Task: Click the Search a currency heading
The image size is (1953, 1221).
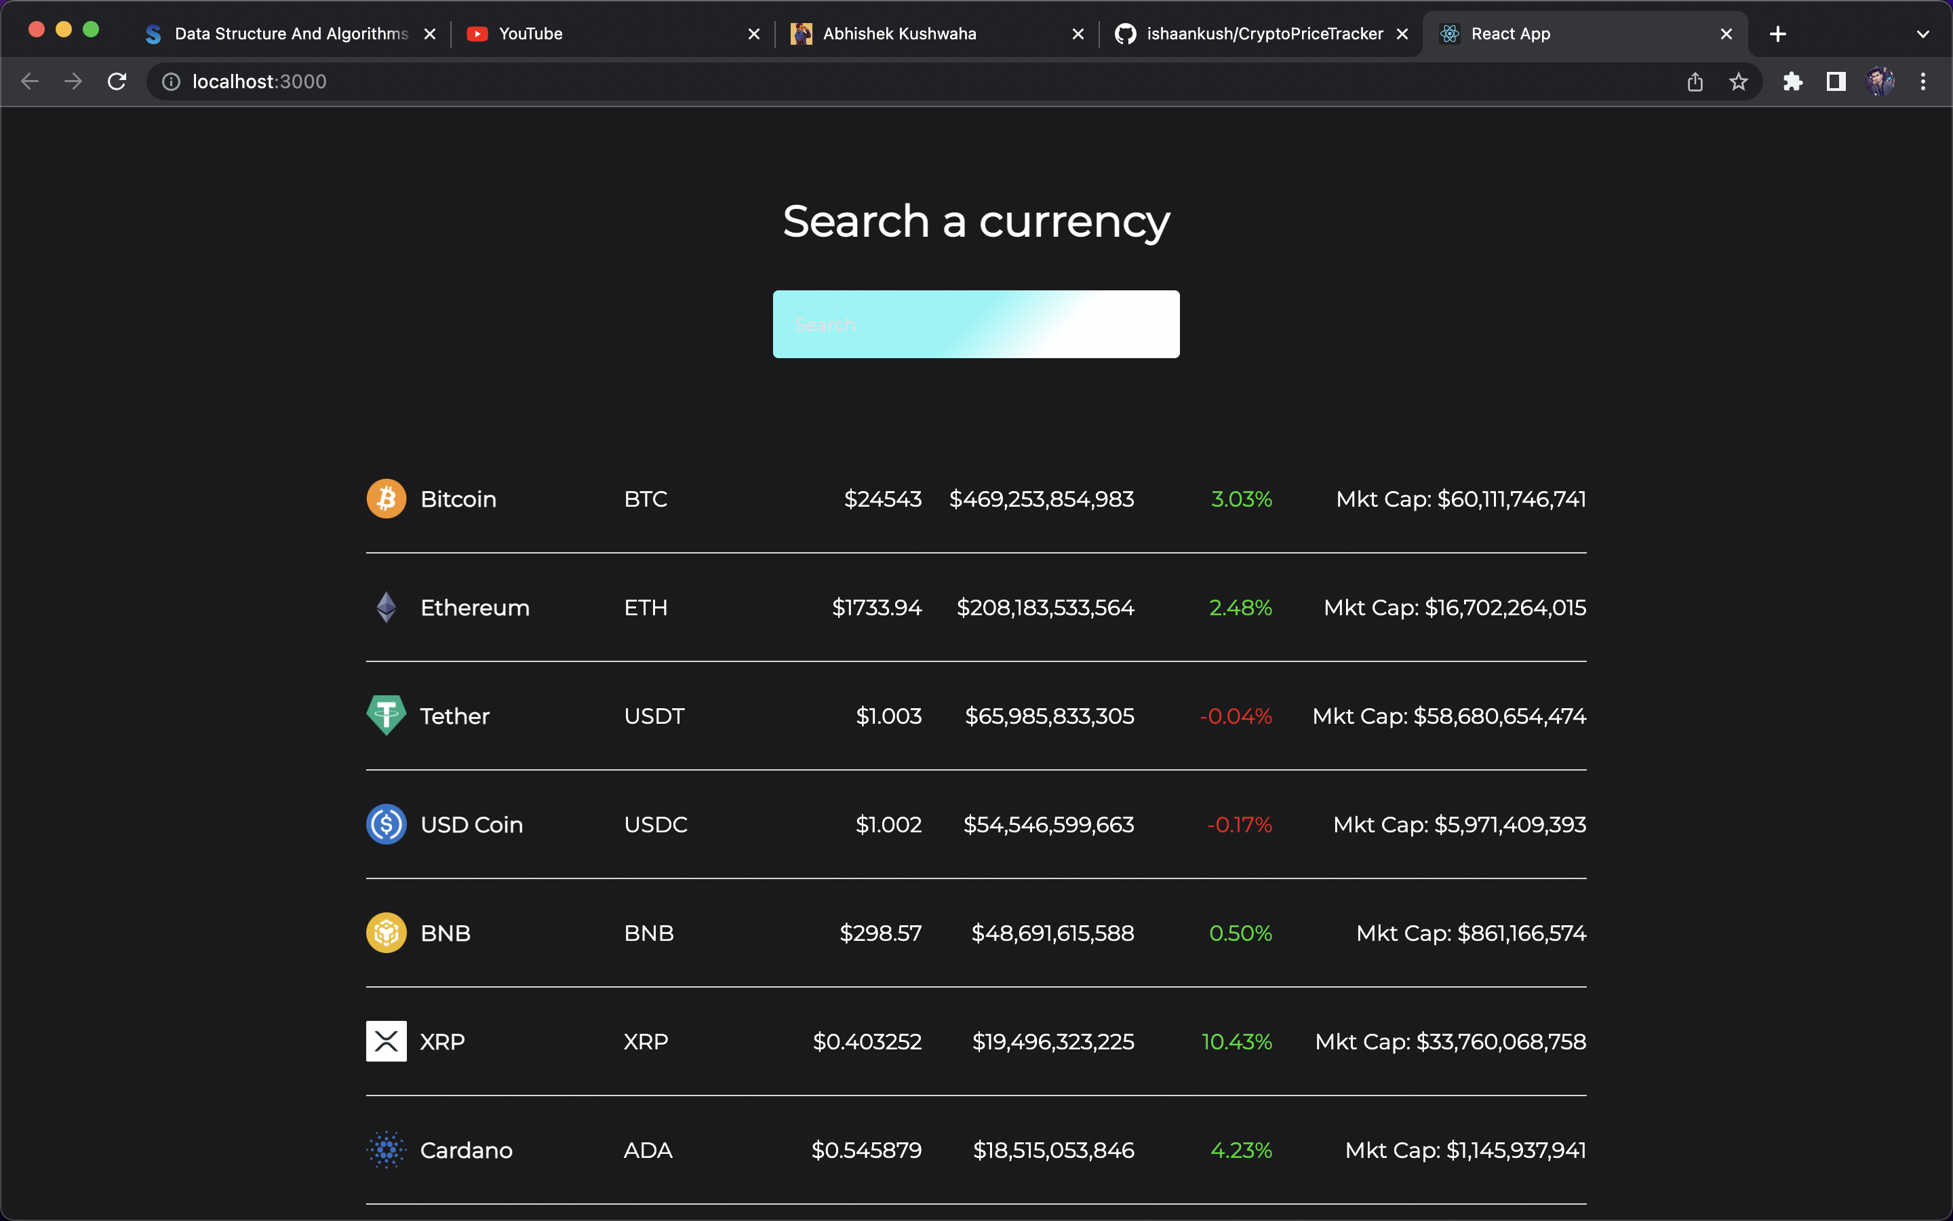Action: pyautogui.click(x=976, y=222)
